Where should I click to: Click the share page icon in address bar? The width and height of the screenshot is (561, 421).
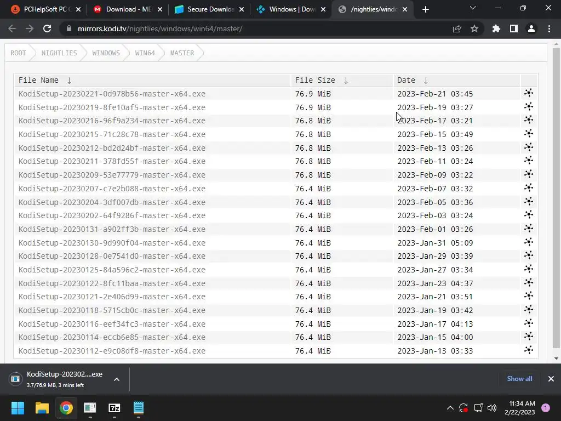point(456,29)
